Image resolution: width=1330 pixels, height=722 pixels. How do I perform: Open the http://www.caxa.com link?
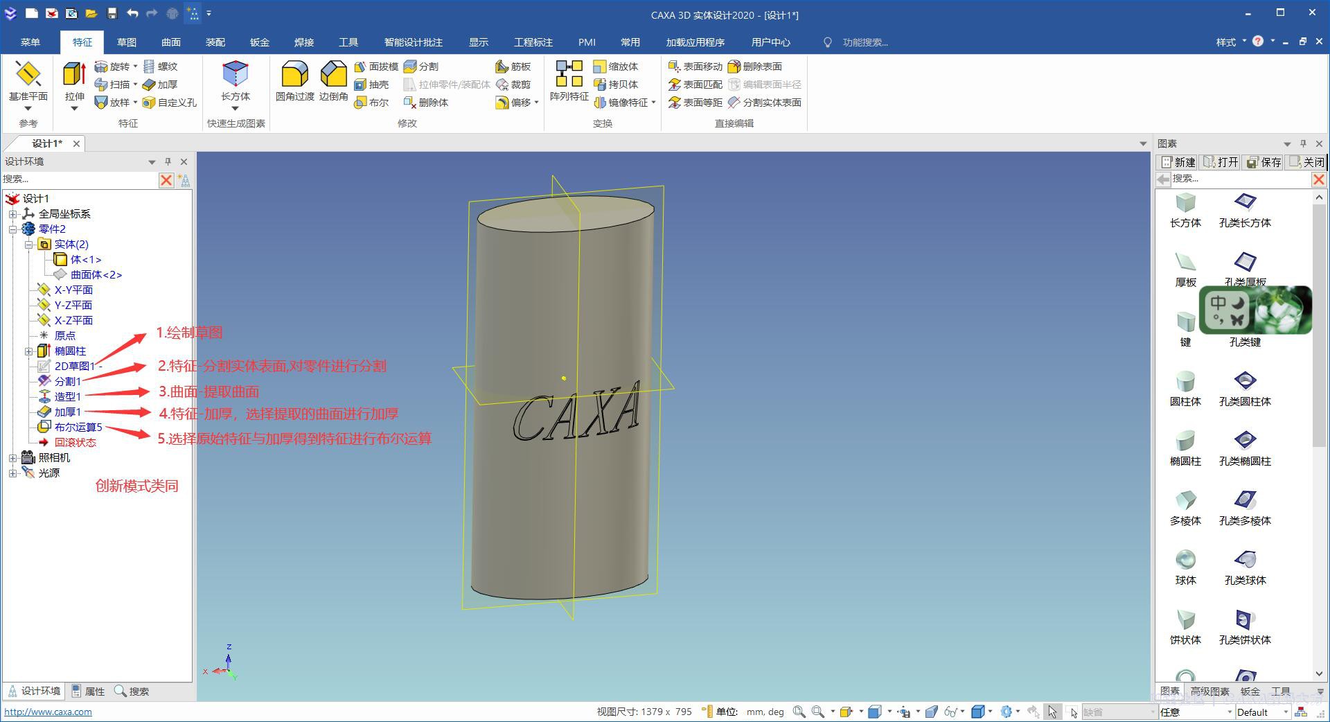(48, 712)
